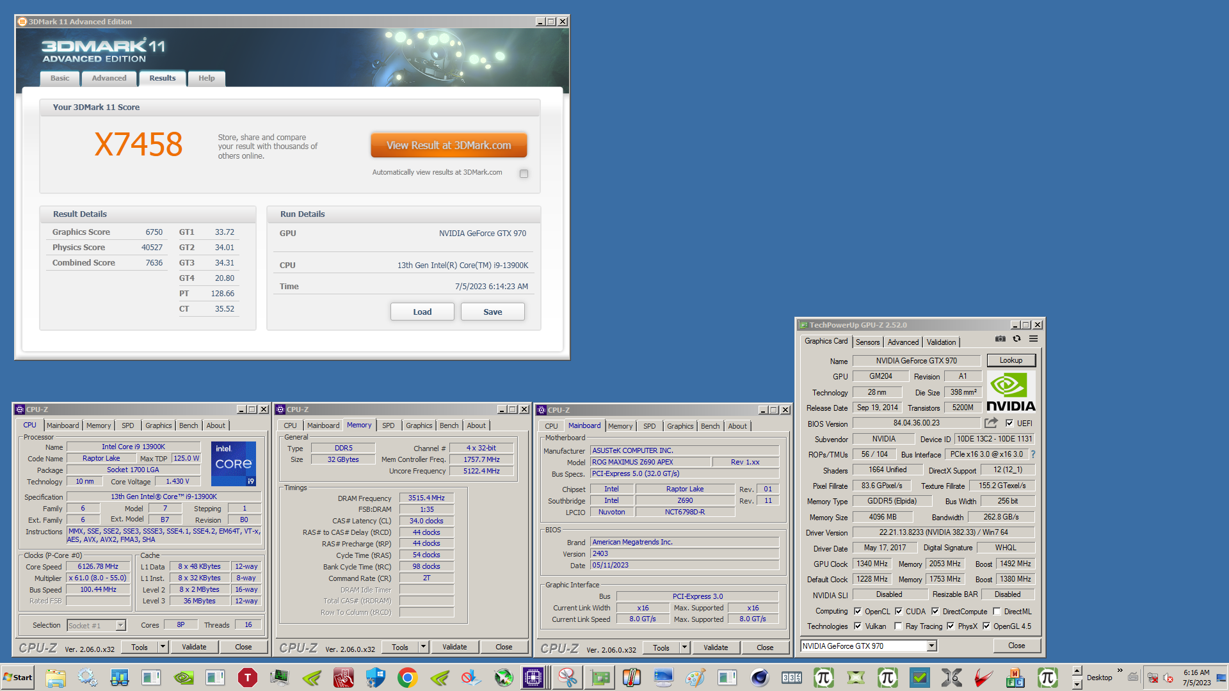Open the GPU-Z green card taskbar icon
This screenshot has height=691, width=1229.
(x=599, y=678)
